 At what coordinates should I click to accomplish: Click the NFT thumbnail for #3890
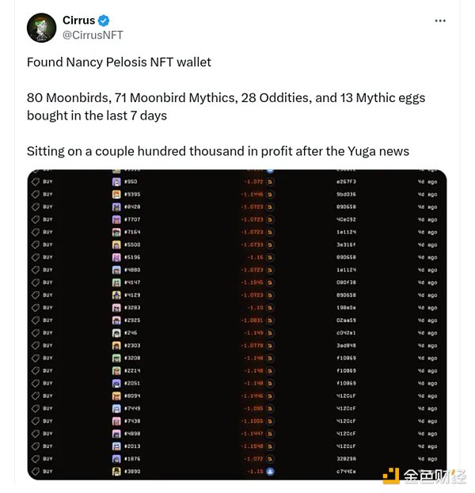click(x=116, y=471)
